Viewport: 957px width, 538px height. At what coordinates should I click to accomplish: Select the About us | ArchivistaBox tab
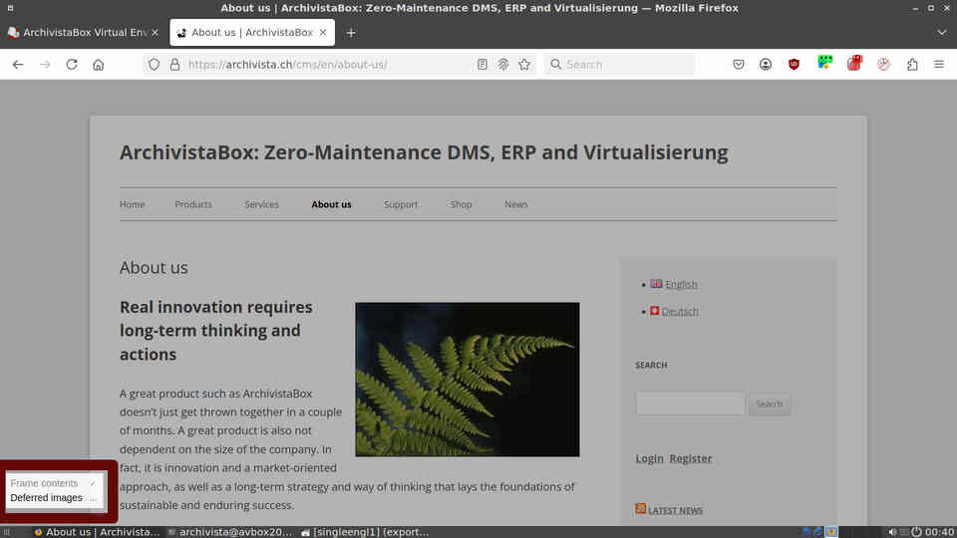[x=251, y=32]
